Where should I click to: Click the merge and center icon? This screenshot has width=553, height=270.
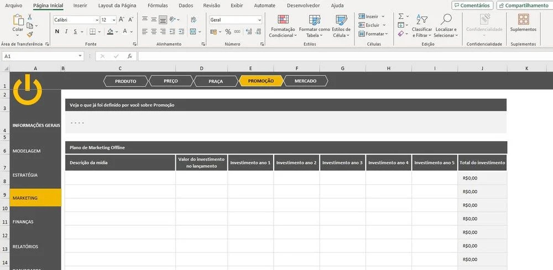[193, 31]
